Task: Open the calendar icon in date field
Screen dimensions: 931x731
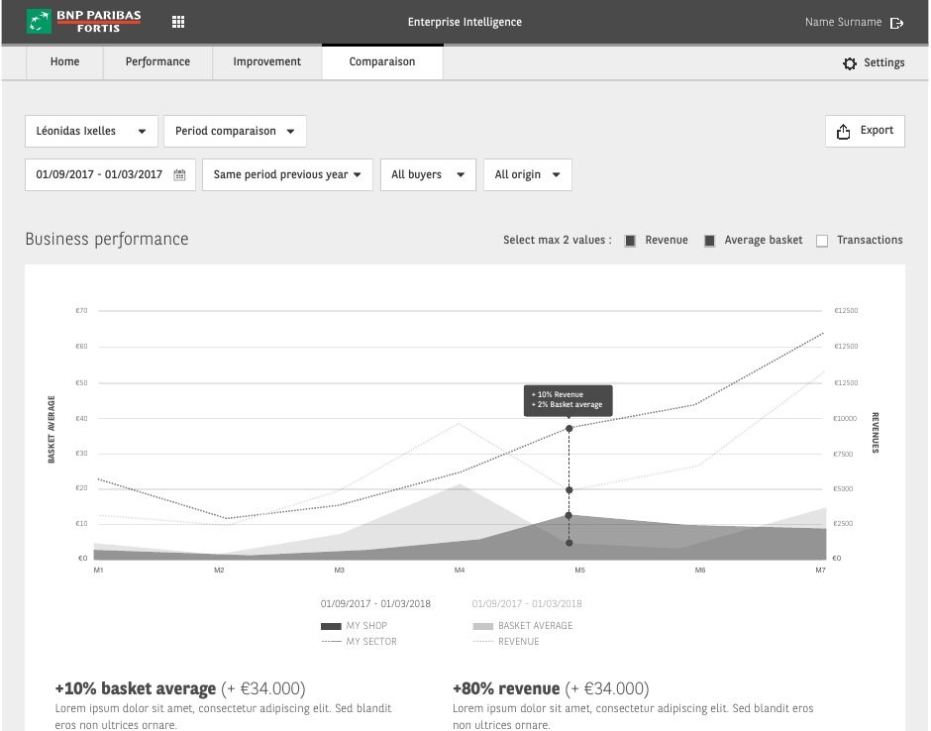Action: (x=179, y=174)
